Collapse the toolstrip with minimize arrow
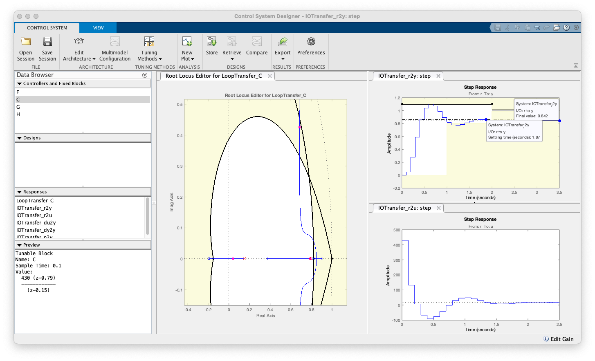Screen dimensions: 595x361 coord(576,65)
